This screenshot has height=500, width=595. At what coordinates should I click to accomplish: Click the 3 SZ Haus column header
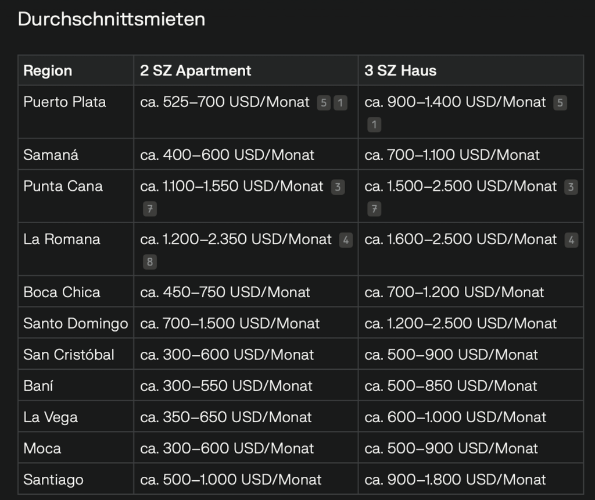point(471,70)
